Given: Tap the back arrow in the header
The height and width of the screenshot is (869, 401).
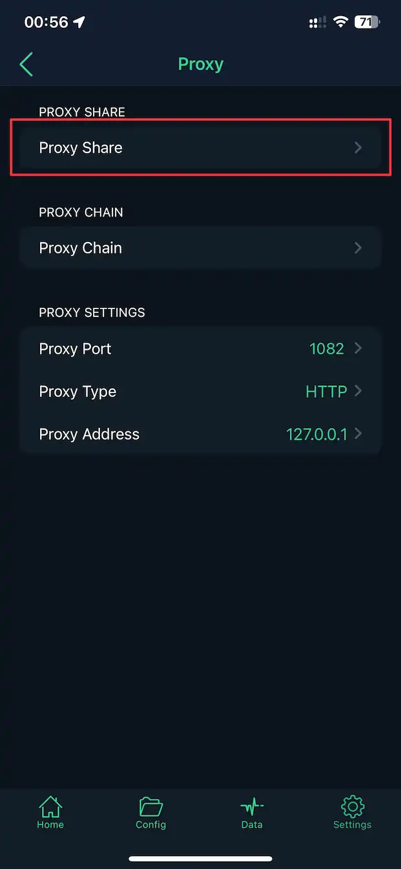Looking at the screenshot, I should (26, 64).
